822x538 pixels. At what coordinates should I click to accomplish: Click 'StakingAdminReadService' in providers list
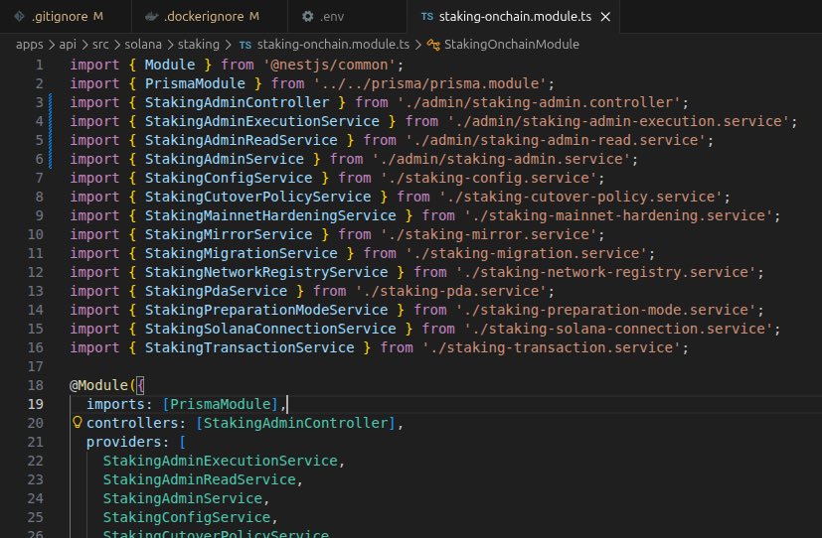[x=199, y=479]
